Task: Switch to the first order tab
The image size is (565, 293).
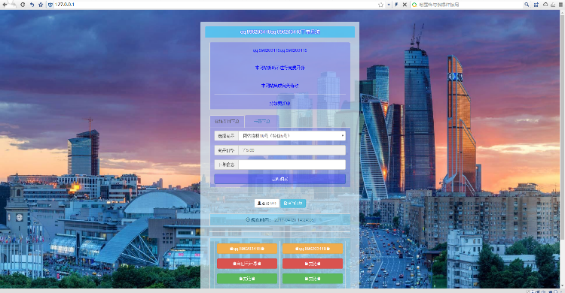Action: tap(227, 122)
